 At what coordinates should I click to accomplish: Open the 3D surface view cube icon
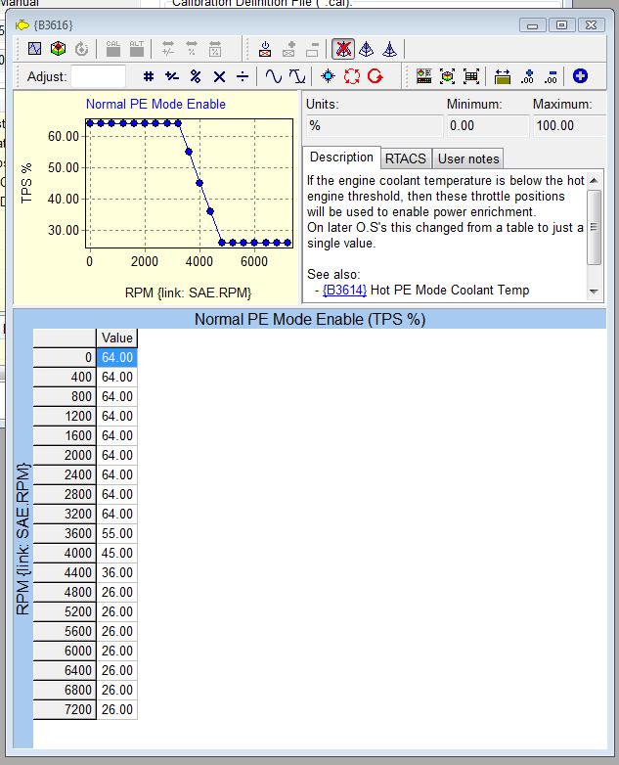click(58, 49)
